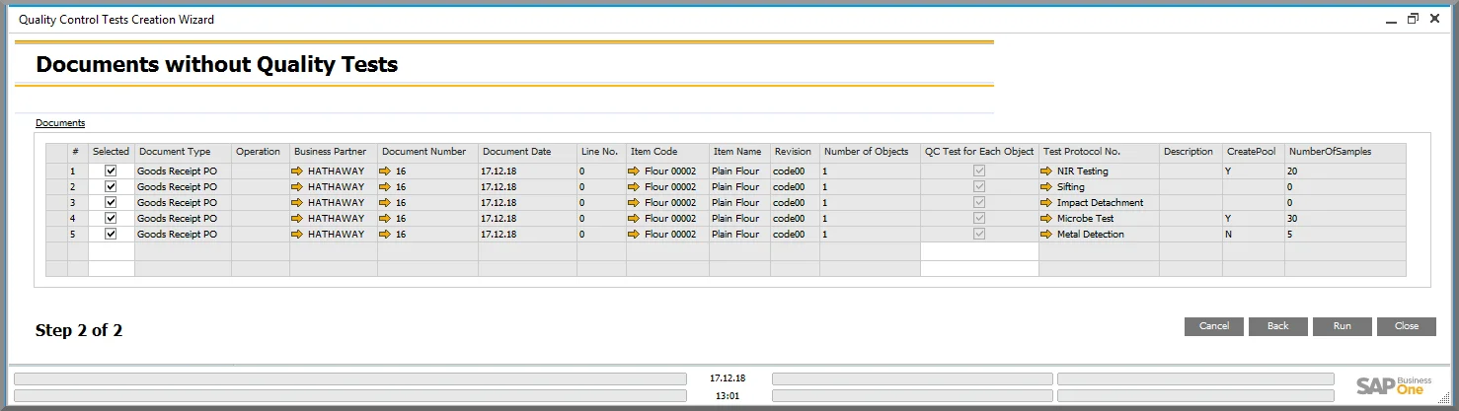Click the Test Protocol No. column header
The image size is (1459, 411).
pyautogui.click(x=1099, y=152)
